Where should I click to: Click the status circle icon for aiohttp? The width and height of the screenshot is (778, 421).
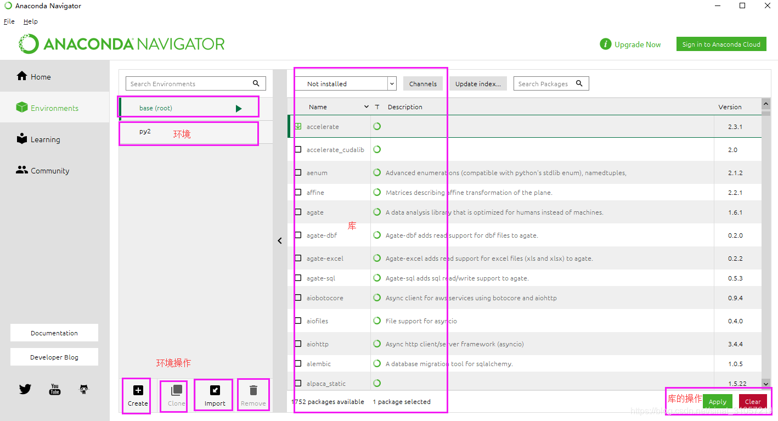377,344
